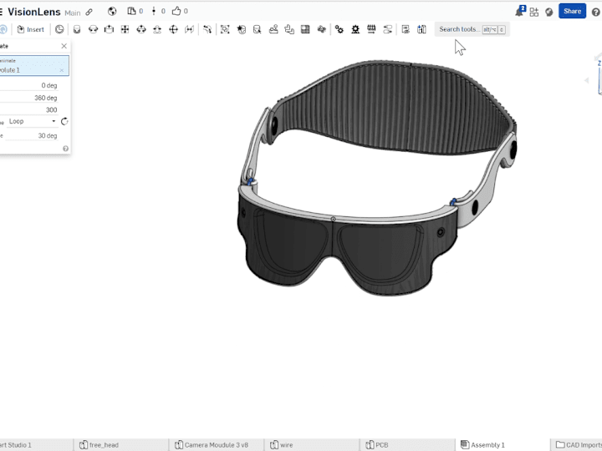This screenshot has height=451, width=602.
Task: Click the 0 deg start value field
Action: click(31, 85)
